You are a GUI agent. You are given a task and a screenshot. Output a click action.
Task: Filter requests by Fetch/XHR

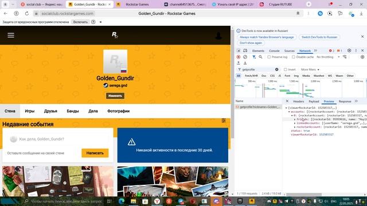coord(251,76)
